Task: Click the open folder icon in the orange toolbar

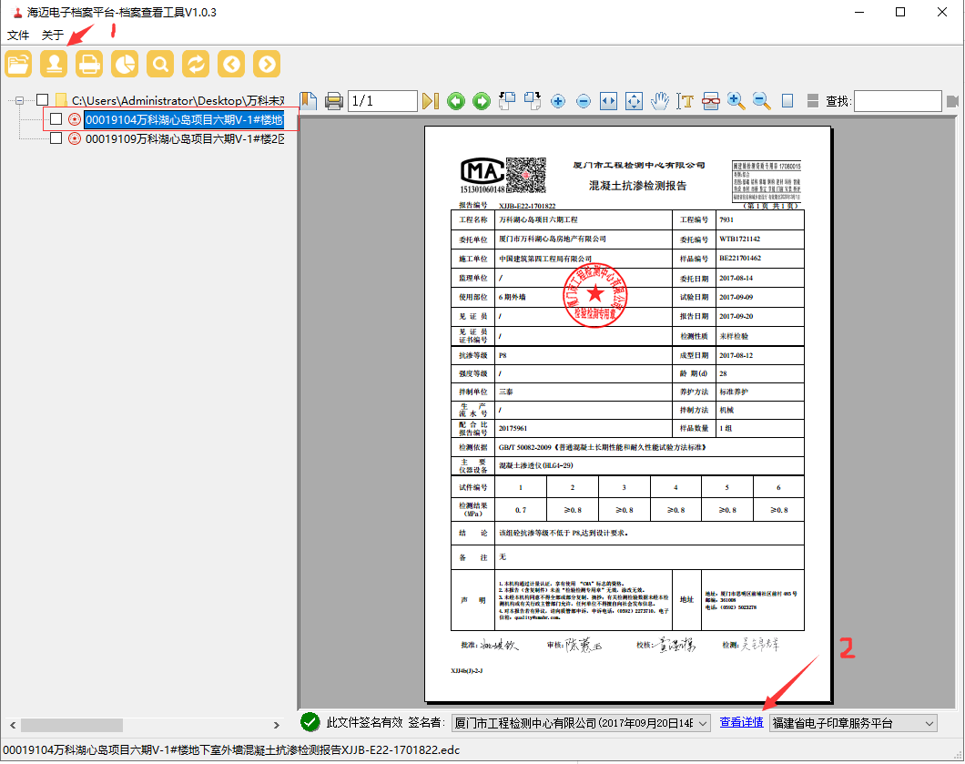Action: (x=18, y=64)
